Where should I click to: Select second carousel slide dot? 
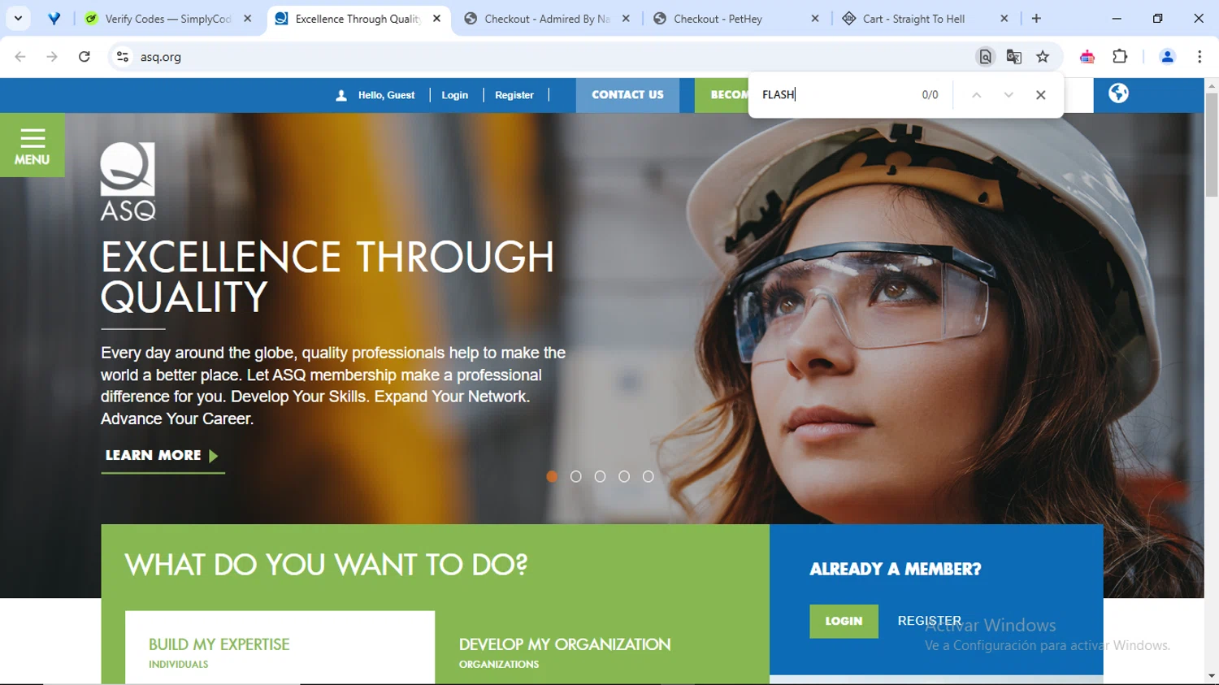coord(576,477)
